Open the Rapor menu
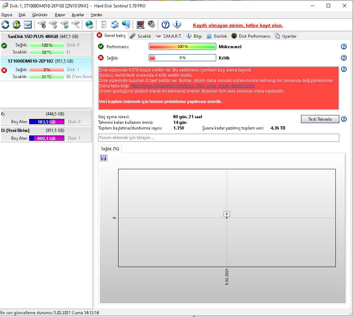This screenshot has width=353, height=317. click(60, 15)
